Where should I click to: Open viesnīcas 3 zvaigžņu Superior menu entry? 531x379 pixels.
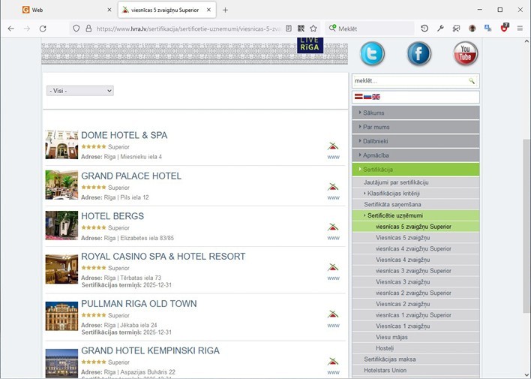tap(415, 271)
